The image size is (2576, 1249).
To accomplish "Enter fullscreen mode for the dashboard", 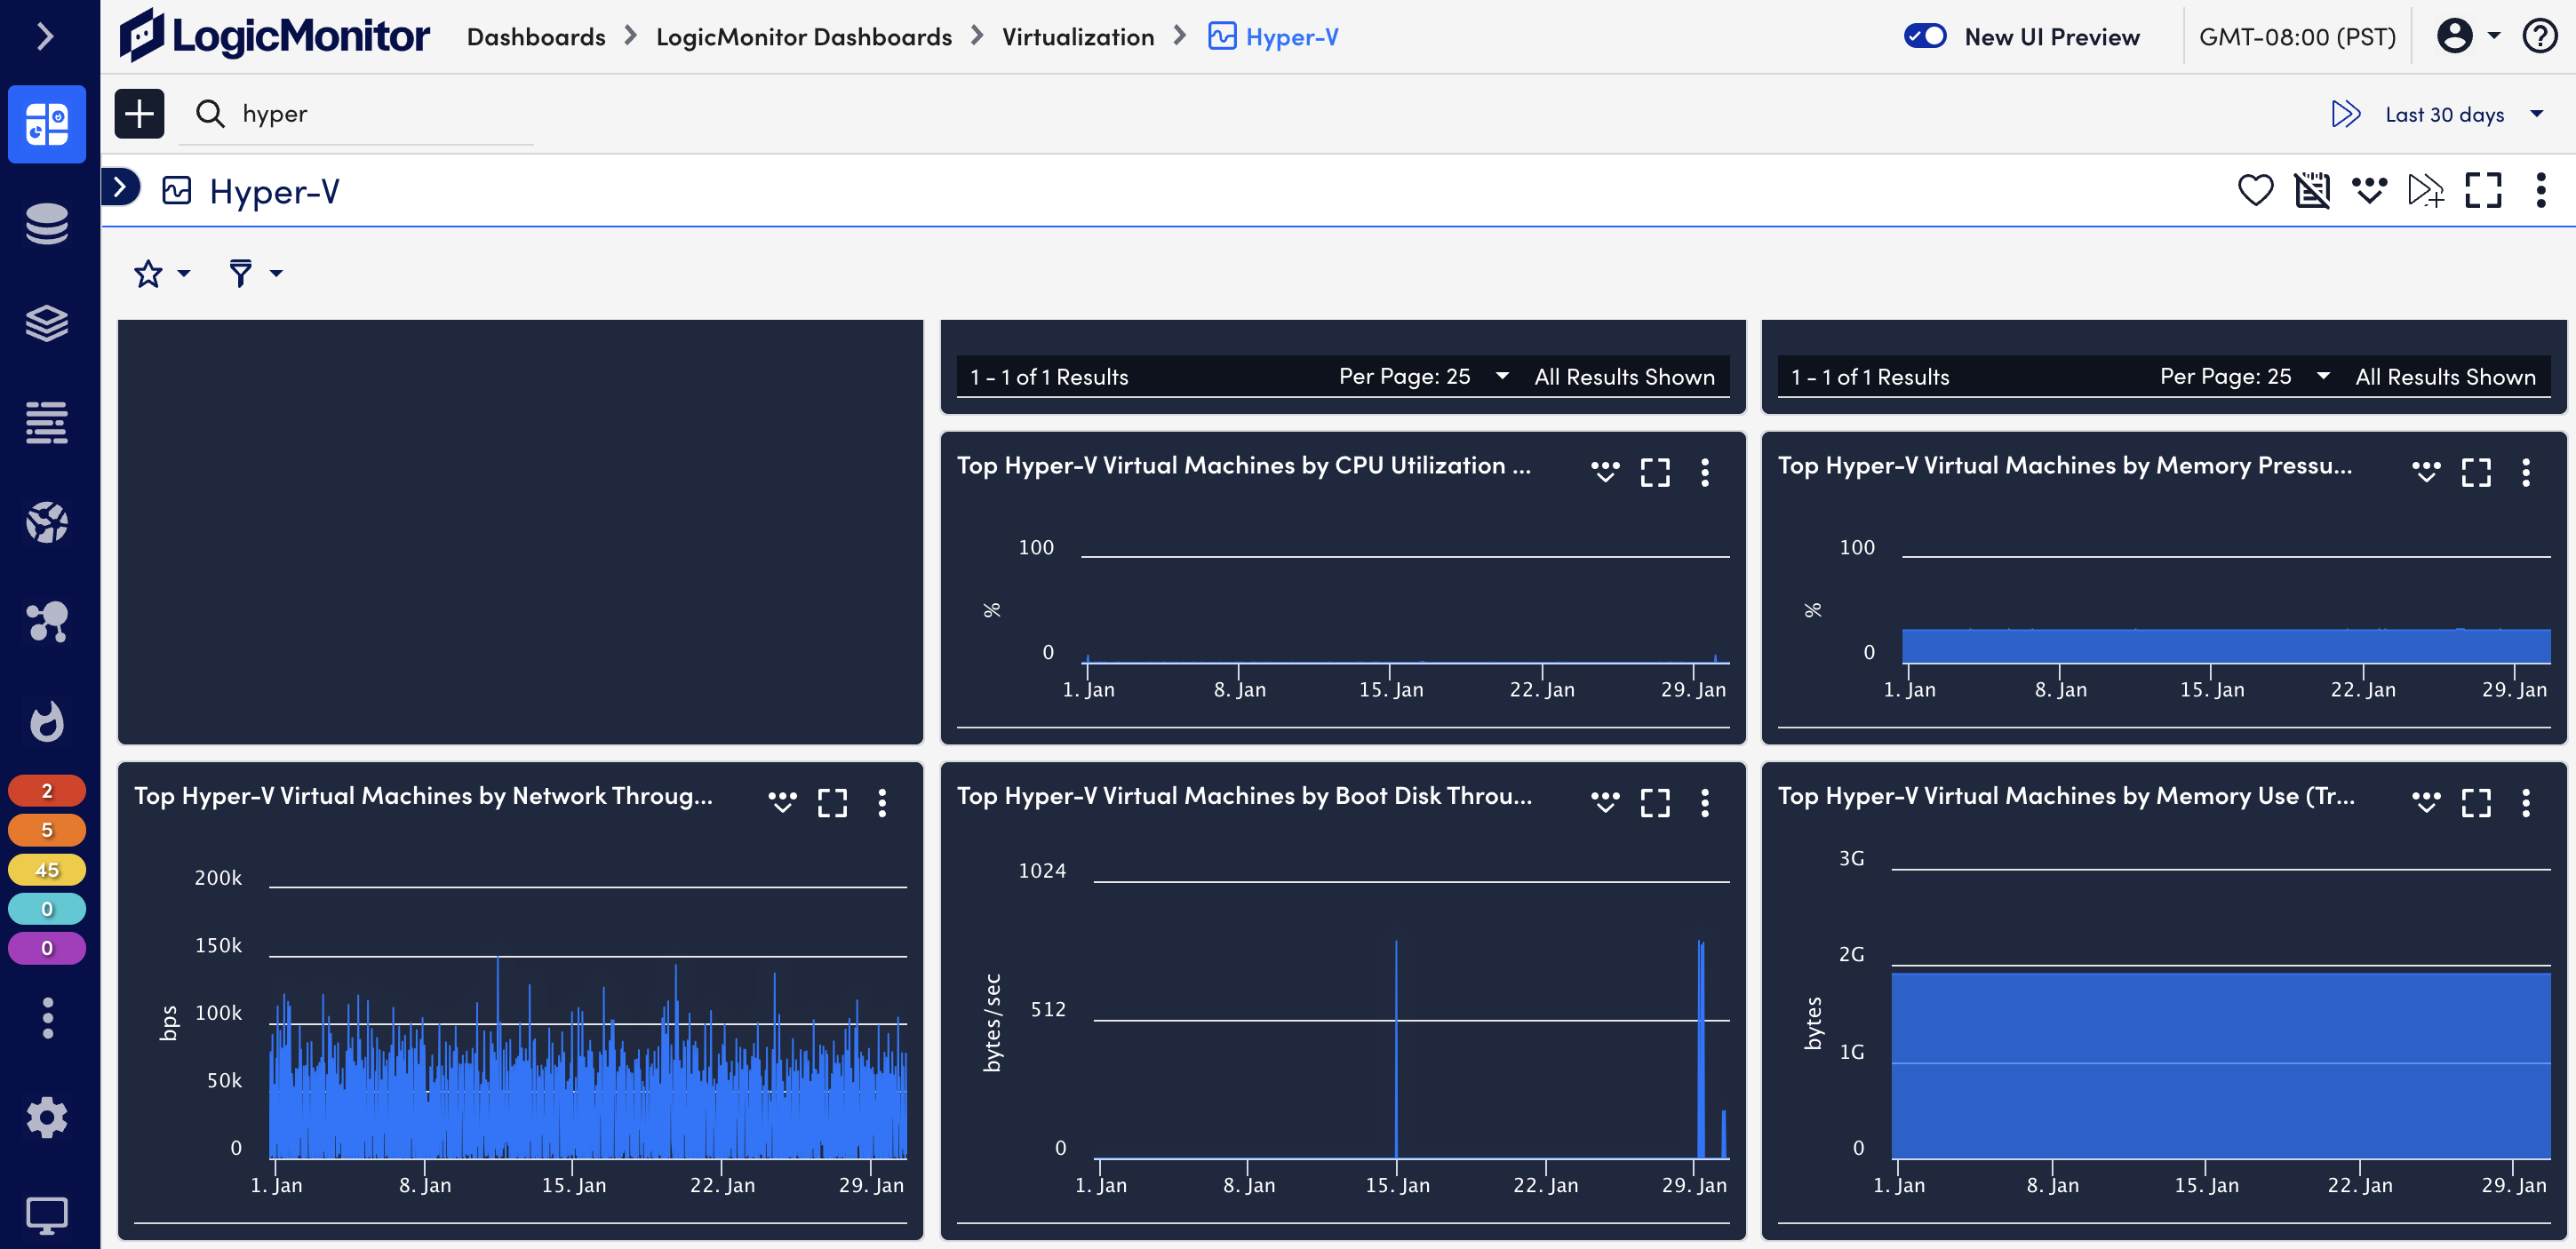I will tap(2484, 190).
